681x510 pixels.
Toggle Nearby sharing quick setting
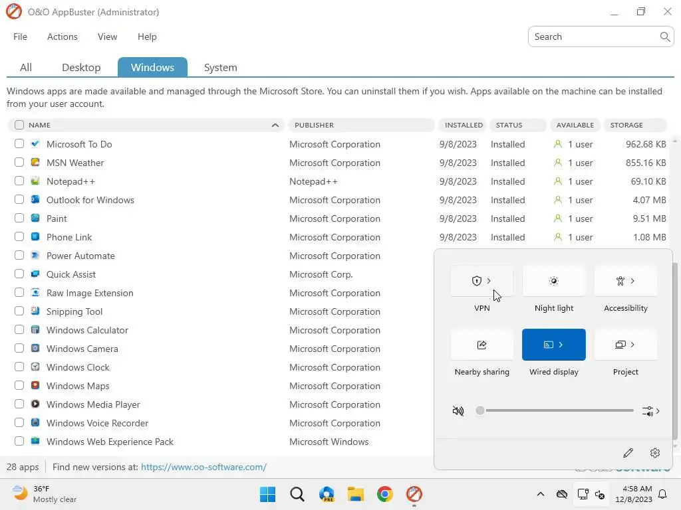pos(481,345)
